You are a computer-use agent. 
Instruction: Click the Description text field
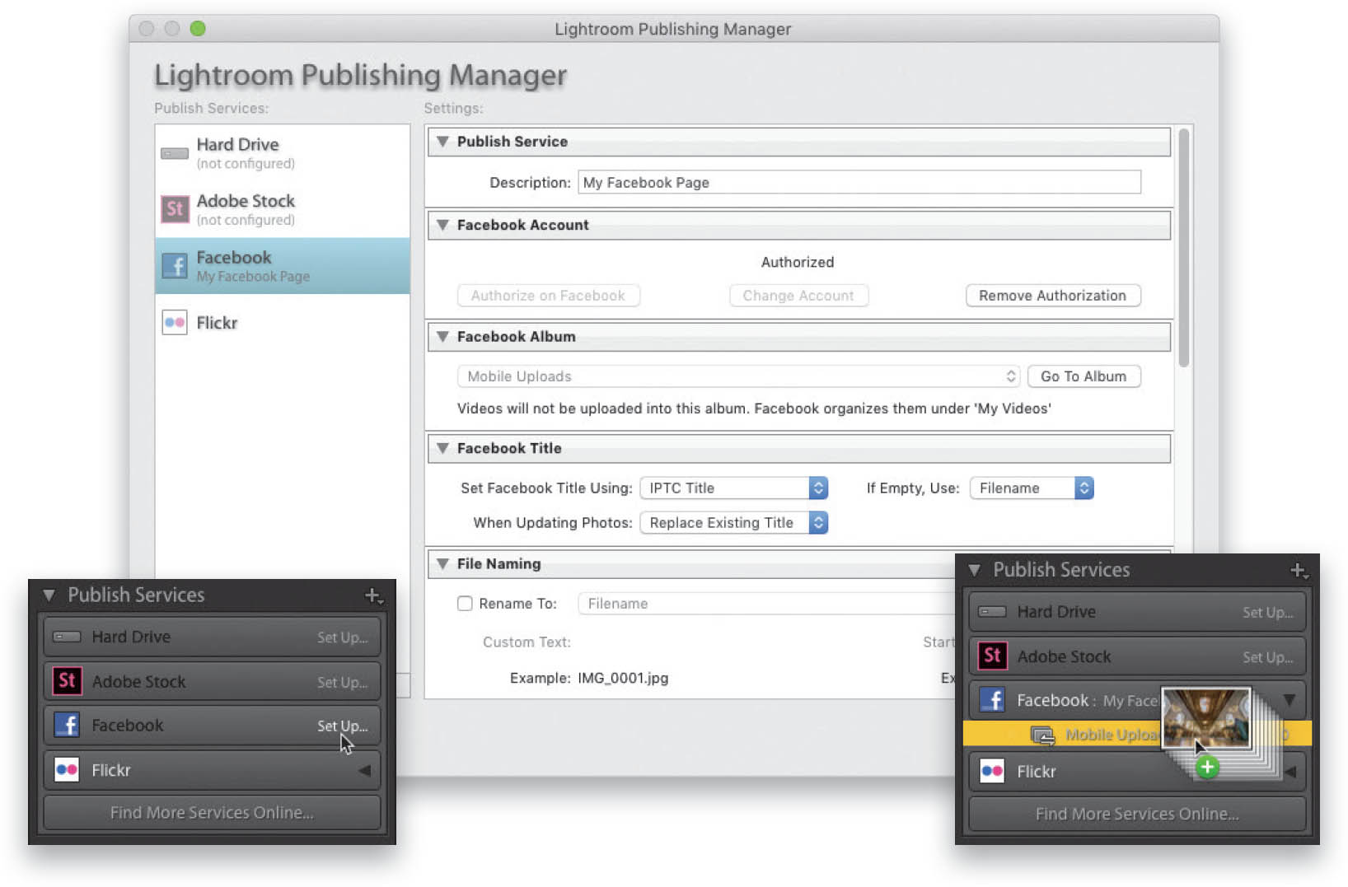coord(859,182)
